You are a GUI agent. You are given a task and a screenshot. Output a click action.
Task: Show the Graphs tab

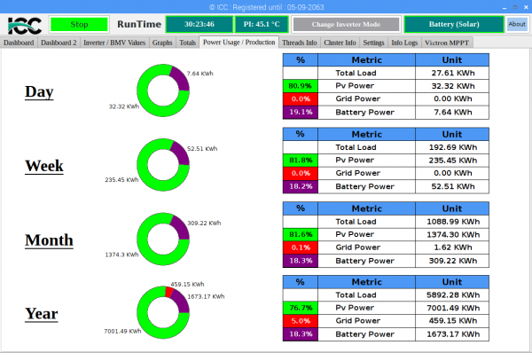pos(162,43)
